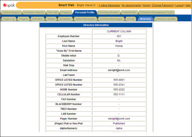
Task: Click the BLACKBERRY Number label
Action: tap(69, 104)
